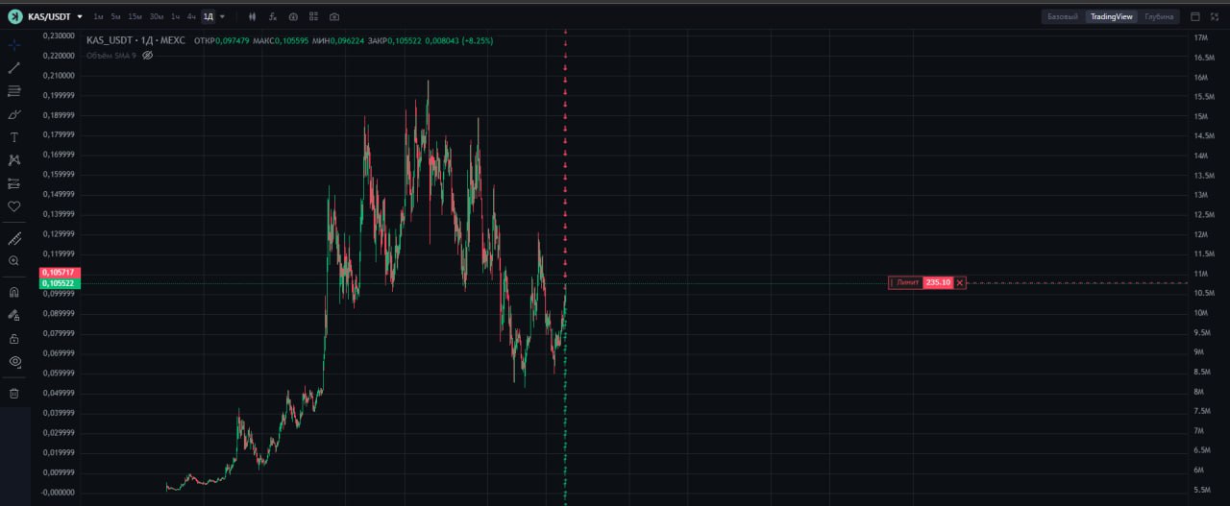Open the chart layout grid menu
Image resolution: width=1230 pixels, height=506 pixels.
tap(313, 16)
